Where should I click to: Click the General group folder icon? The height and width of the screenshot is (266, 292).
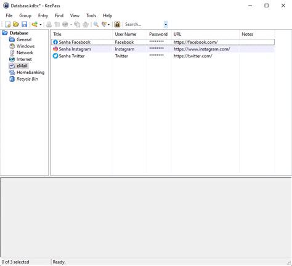pos(12,39)
